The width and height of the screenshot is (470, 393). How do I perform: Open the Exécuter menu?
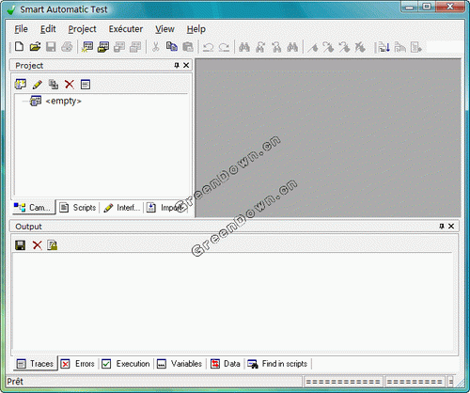126,29
